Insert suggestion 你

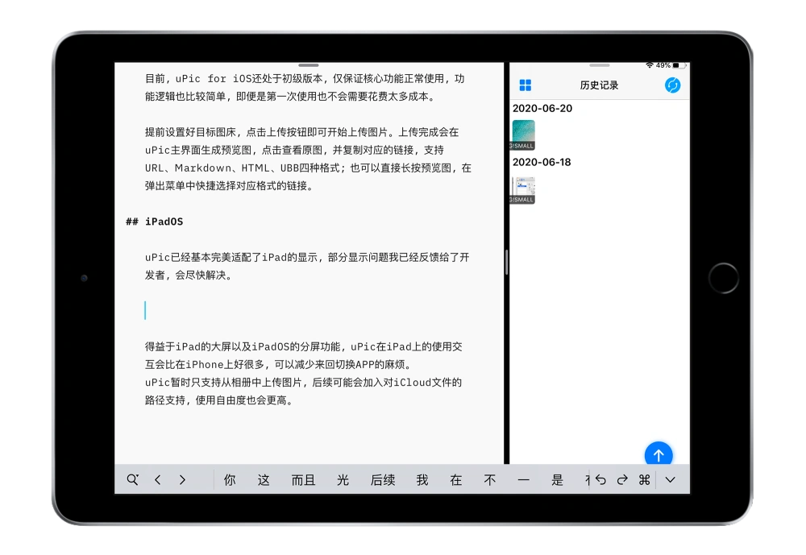pyautogui.click(x=230, y=480)
